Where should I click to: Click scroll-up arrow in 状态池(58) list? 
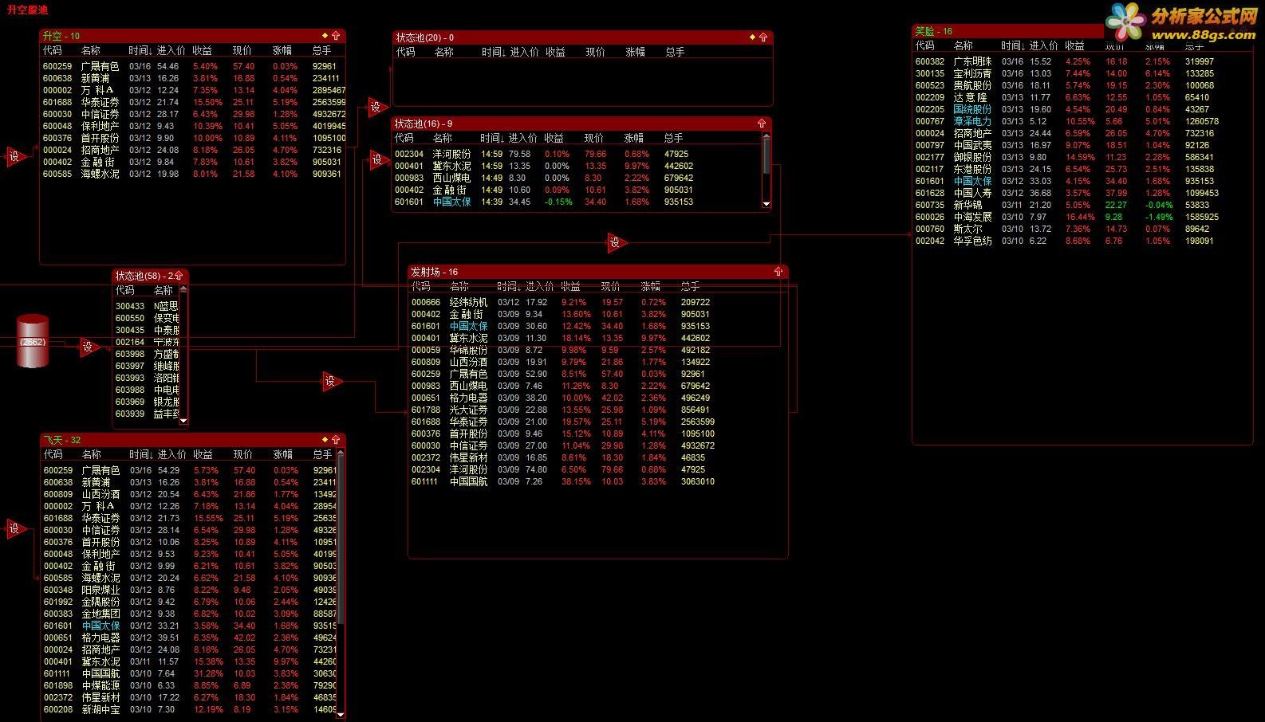click(183, 289)
